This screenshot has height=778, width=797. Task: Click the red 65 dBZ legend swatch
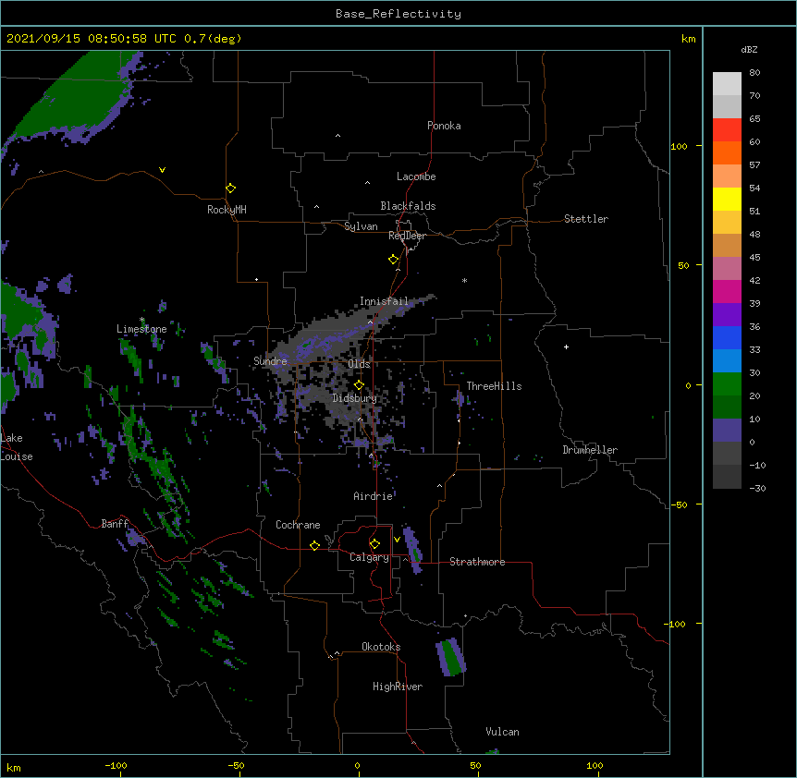tap(727, 129)
